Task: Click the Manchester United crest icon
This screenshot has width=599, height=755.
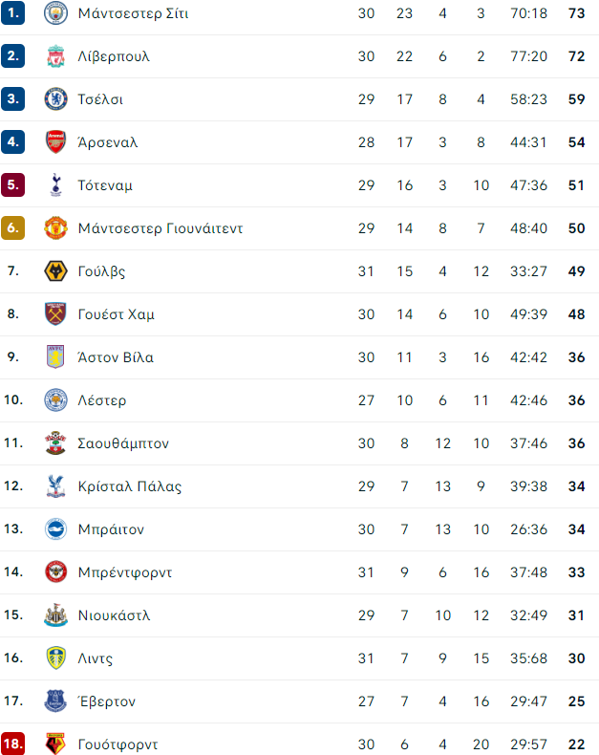Action: pyautogui.click(x=56, y=228)
